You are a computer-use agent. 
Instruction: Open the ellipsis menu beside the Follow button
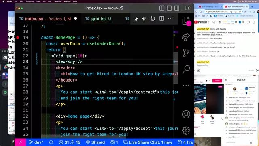(210, 81)
